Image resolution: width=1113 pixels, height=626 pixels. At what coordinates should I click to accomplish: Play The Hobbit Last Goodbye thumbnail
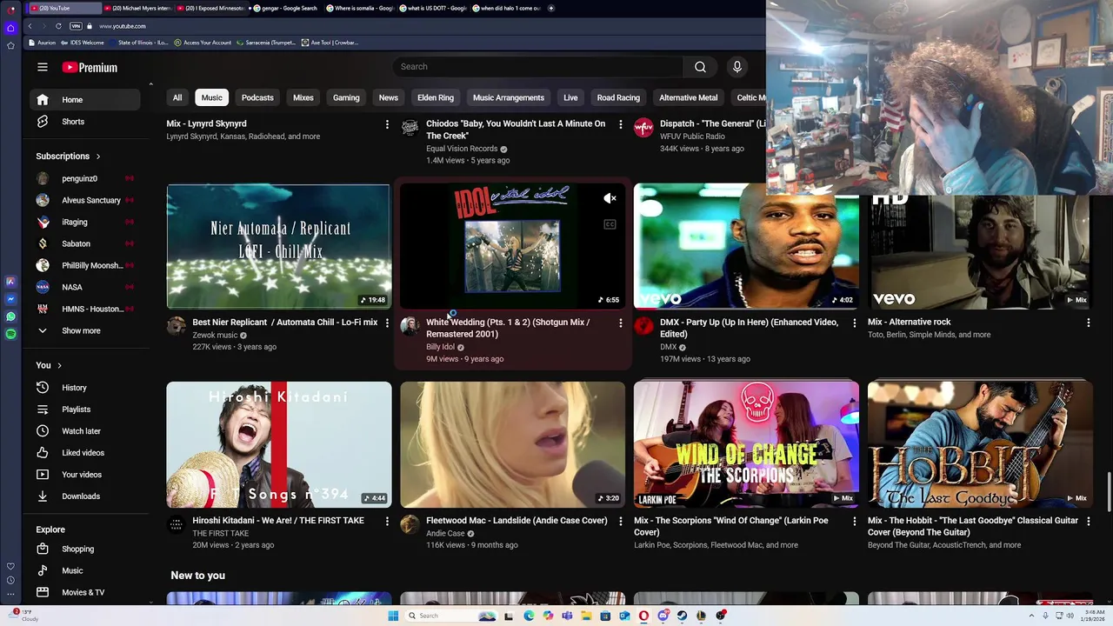pyautogui.click(x=980, y=444)
